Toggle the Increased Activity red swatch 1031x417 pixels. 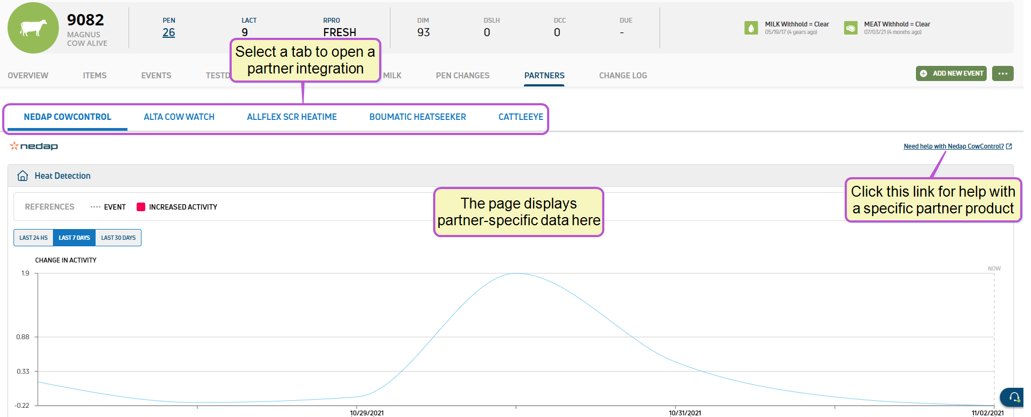pos(141,207)
